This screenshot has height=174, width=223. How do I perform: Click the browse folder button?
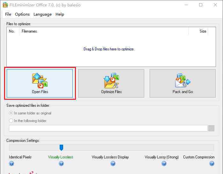tap(211, 128)
